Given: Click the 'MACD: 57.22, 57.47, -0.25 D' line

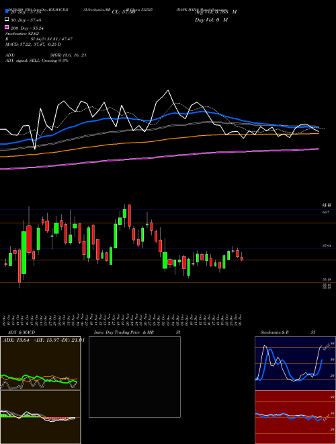Looking at the screenshot, I should pos(33,44).
